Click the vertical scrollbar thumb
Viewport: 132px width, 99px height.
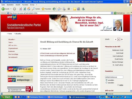[x=131, y=38]
